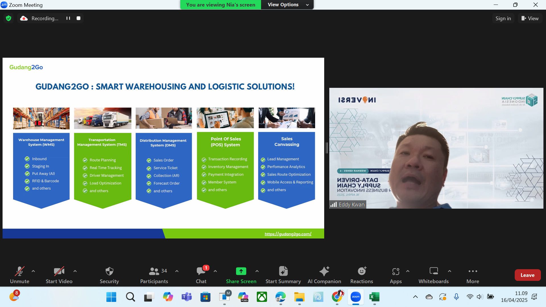
Task: Expand the Participants options arrow
Action: point(177,271)
